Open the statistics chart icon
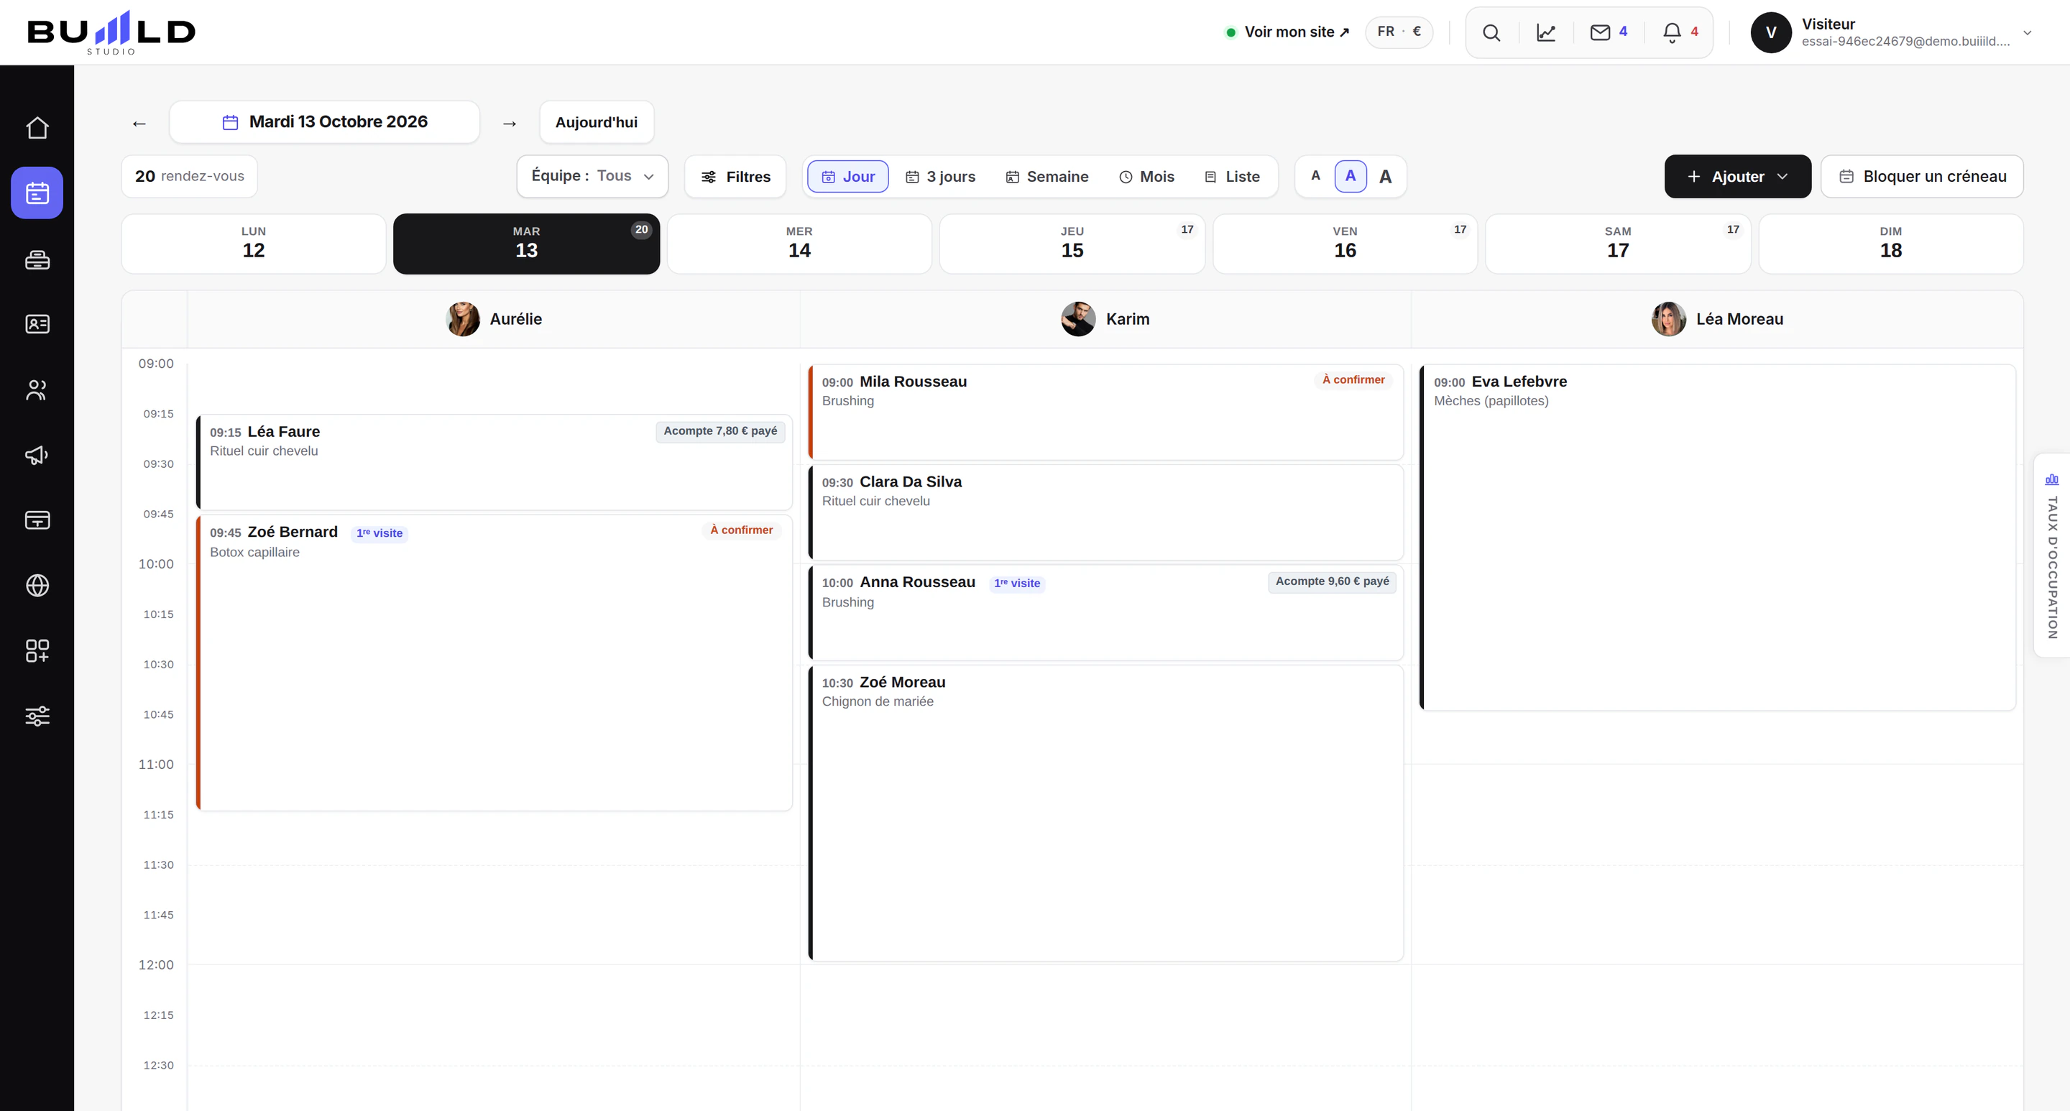 tap(1546, 32)
